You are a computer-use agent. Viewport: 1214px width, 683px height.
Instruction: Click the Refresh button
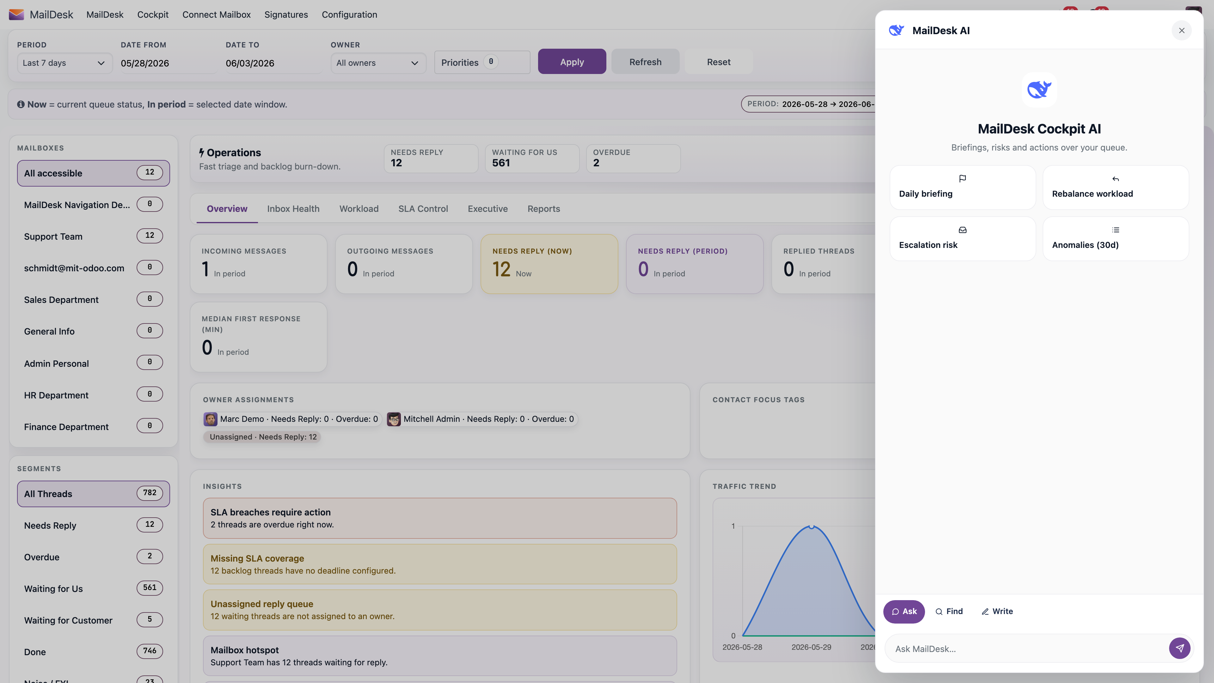click(x=645, y=62)
